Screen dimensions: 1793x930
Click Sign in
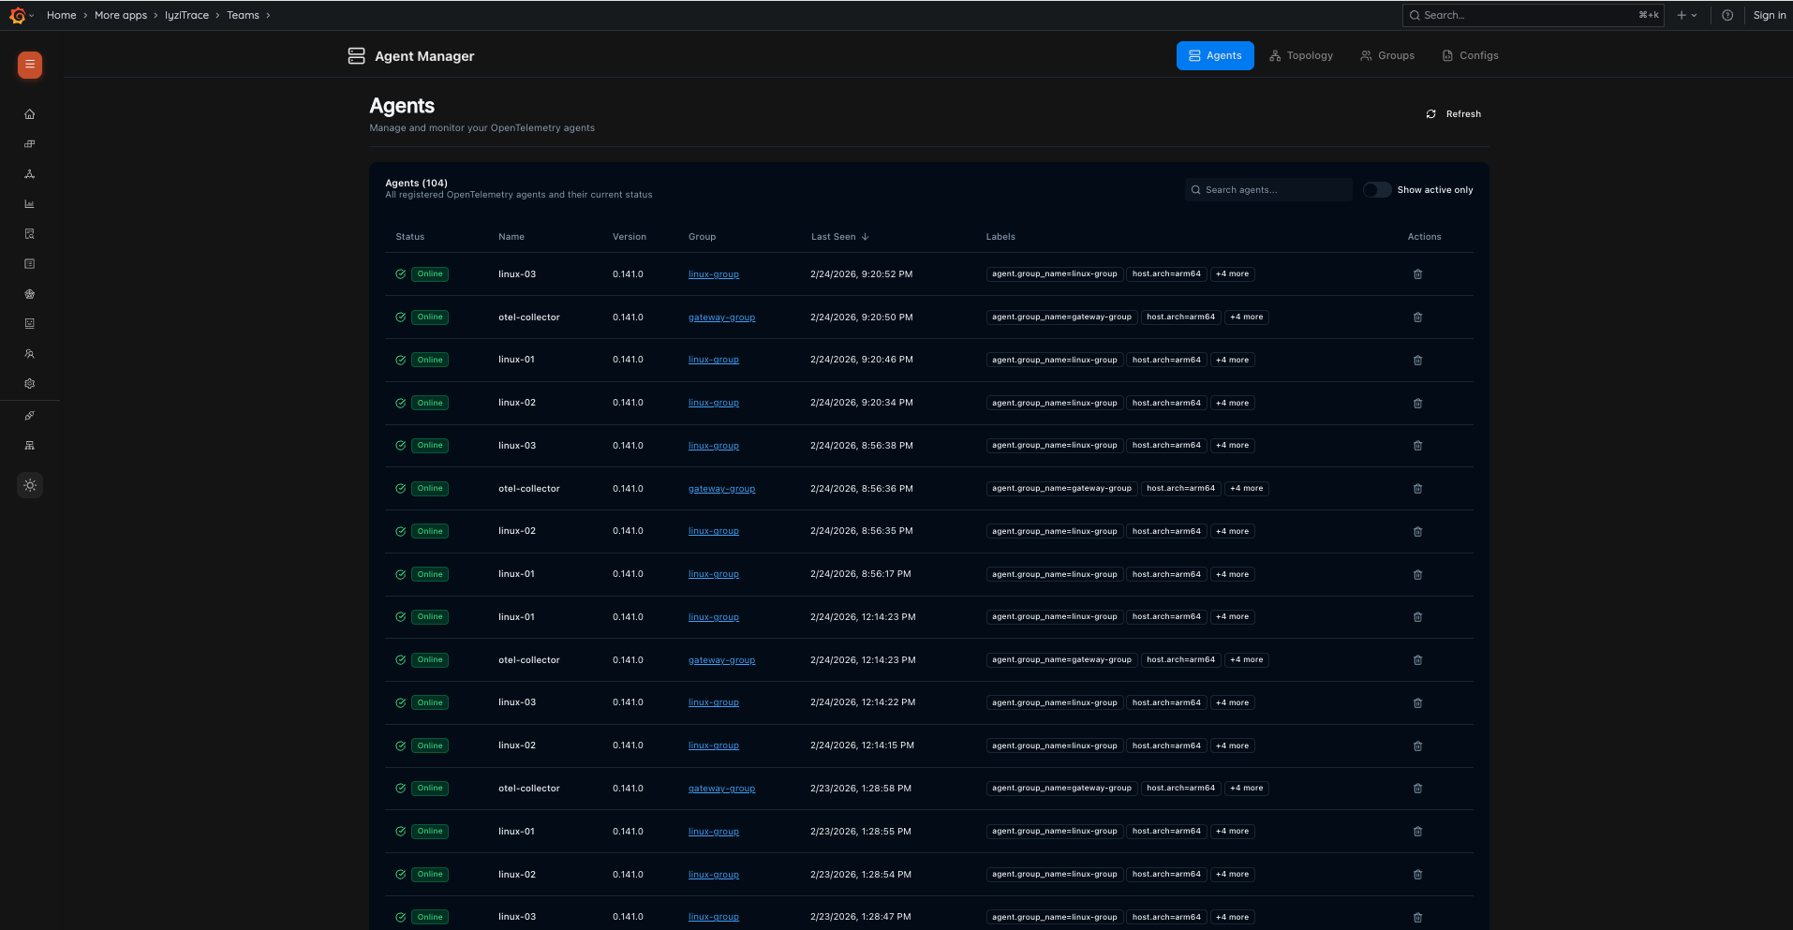click(x=1769, y=15)
